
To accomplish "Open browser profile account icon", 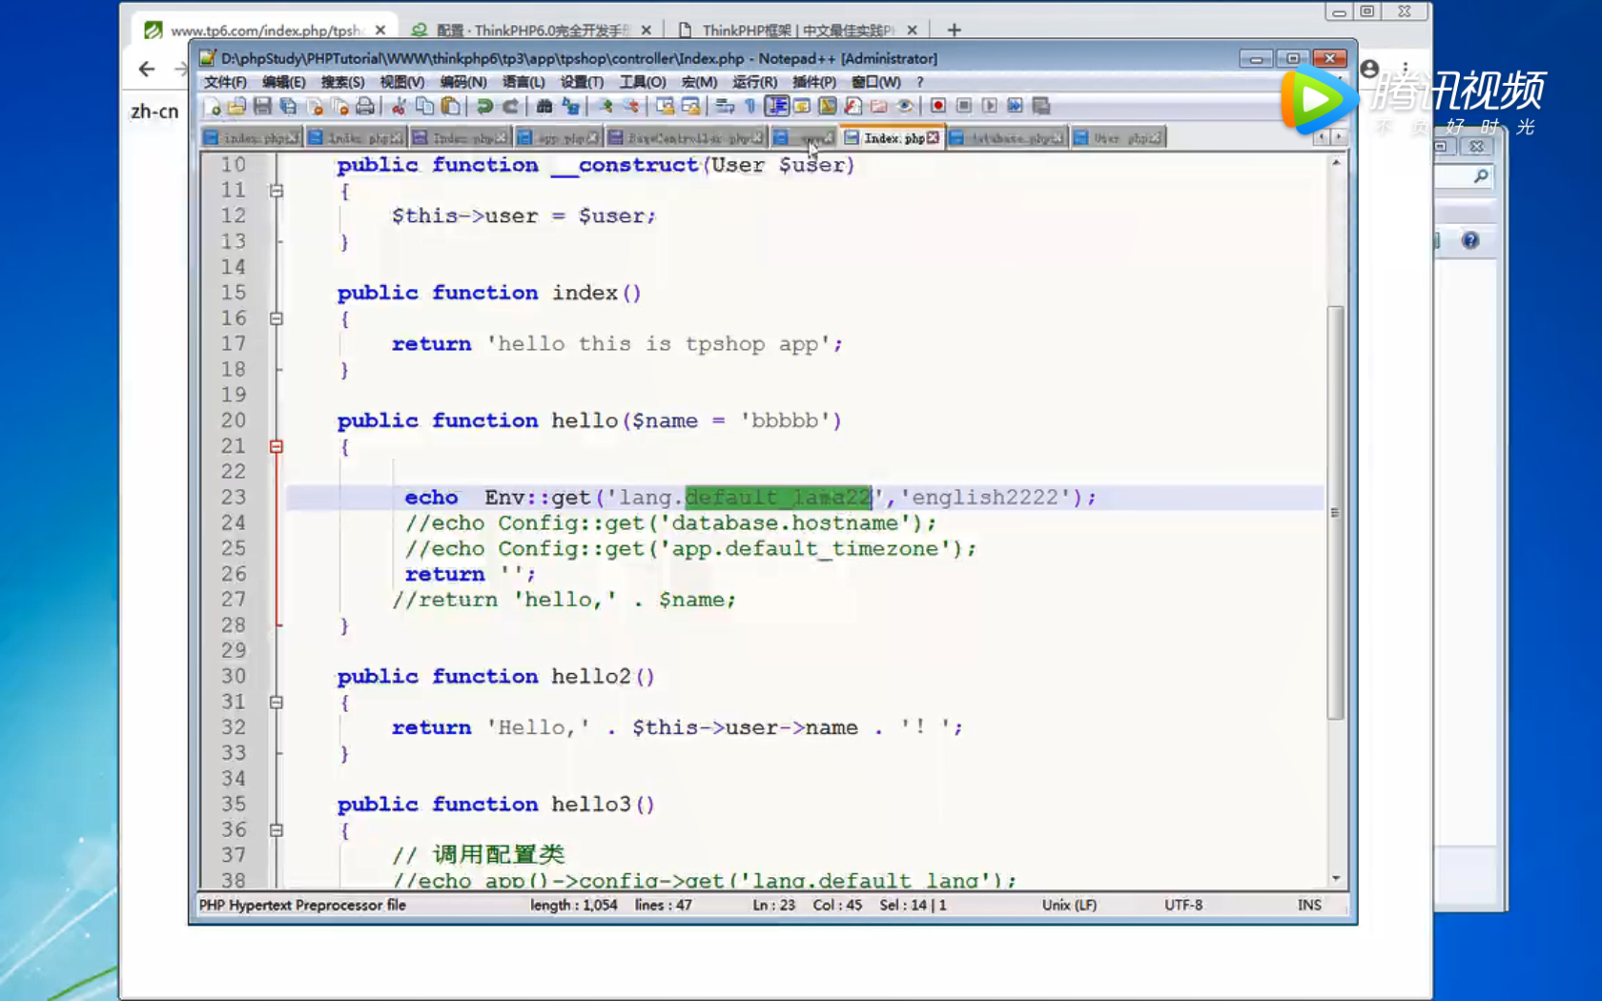I will point(1369,69).
